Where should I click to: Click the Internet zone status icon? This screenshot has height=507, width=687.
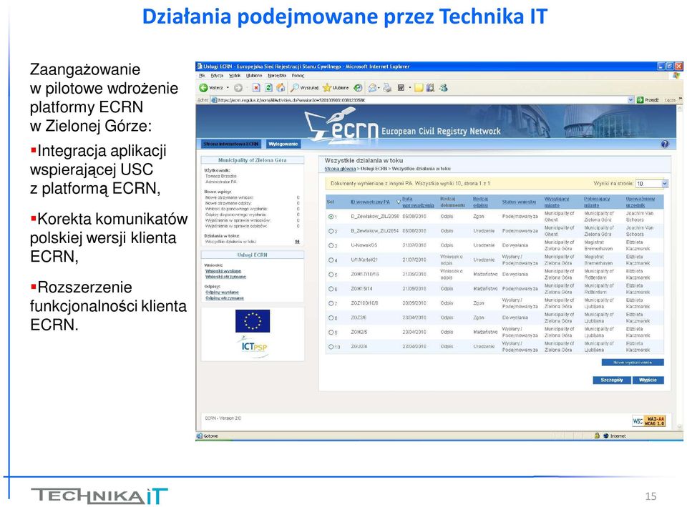(606, 435)
